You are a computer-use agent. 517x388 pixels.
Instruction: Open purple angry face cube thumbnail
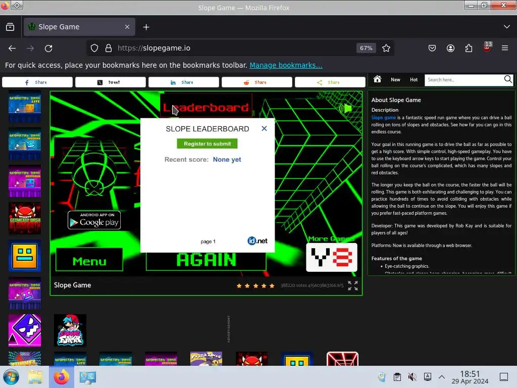pyautogui.click(x=25, y=330)
